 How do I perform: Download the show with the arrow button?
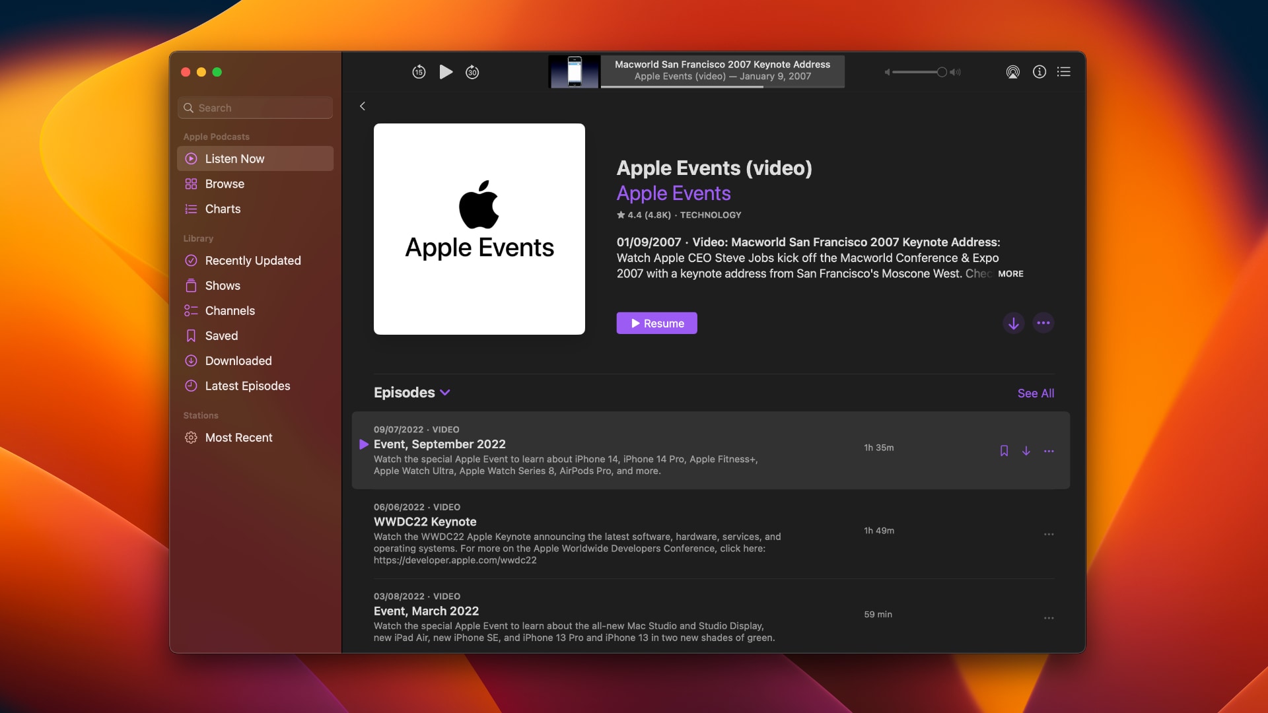click(1014, 323)
